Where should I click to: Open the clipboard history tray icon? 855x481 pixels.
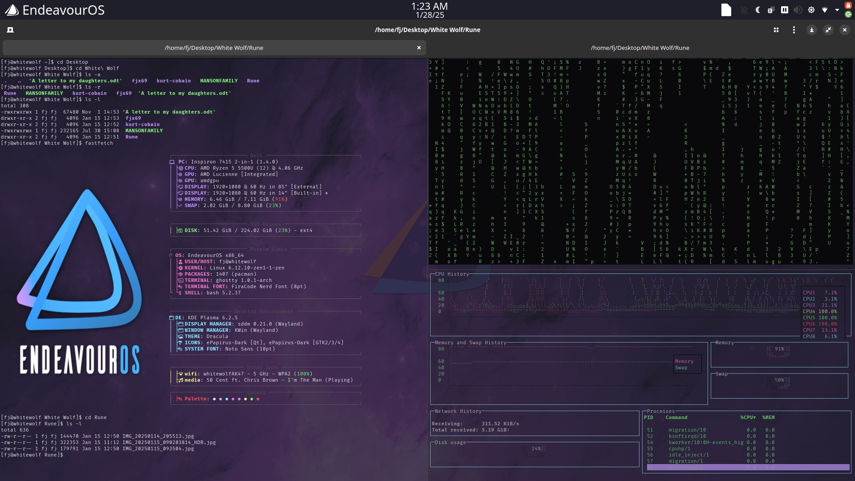(771, 10)
